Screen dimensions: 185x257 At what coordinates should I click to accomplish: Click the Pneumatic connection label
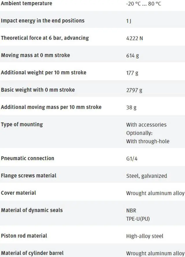27,158
